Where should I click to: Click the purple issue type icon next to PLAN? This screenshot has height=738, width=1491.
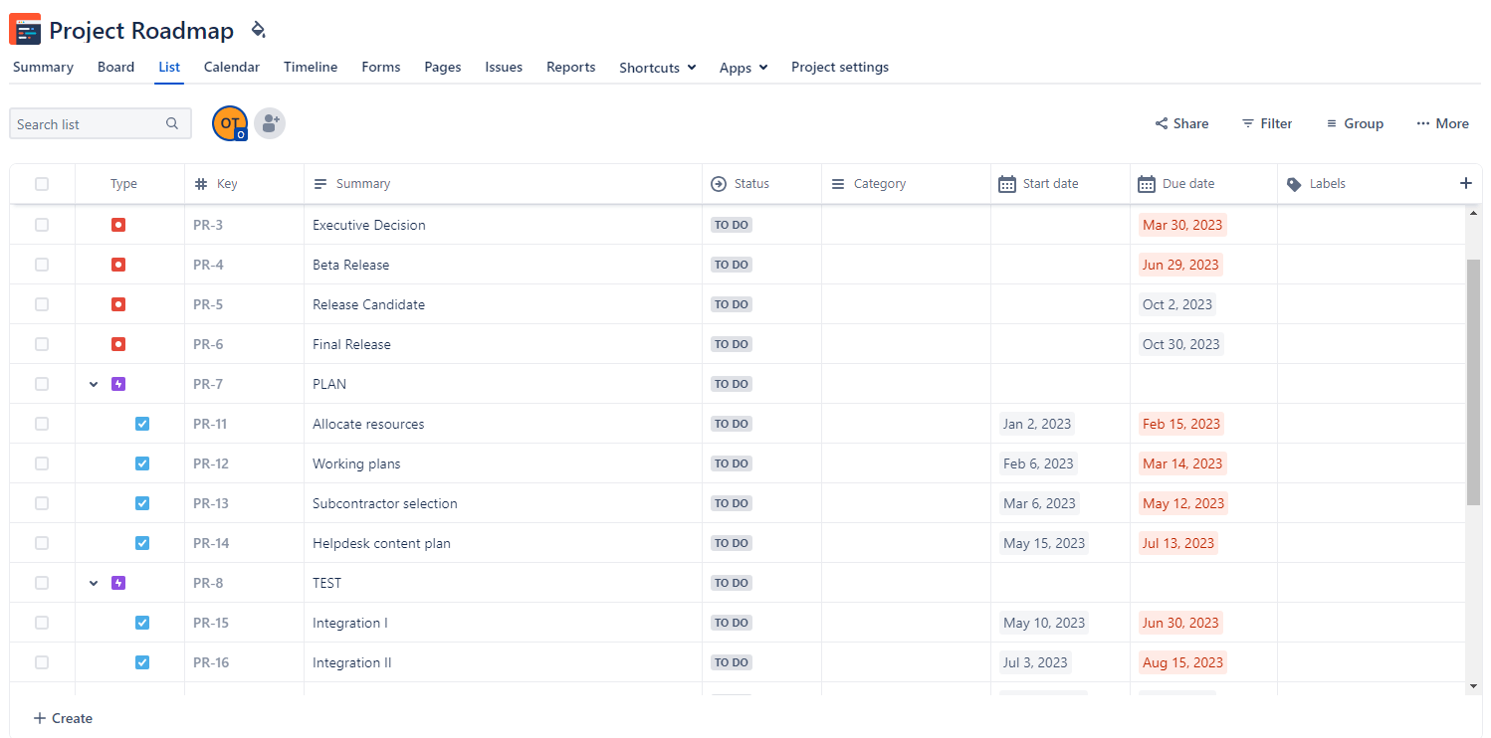(x=118, y=384)
